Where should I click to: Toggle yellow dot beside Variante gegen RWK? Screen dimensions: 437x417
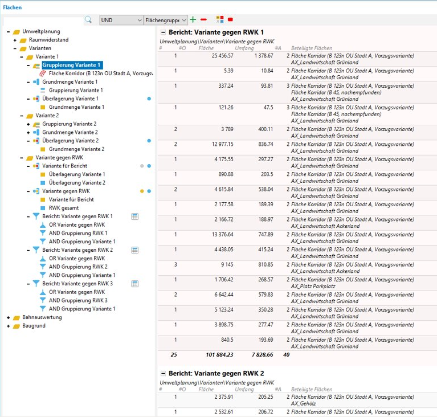142,191
